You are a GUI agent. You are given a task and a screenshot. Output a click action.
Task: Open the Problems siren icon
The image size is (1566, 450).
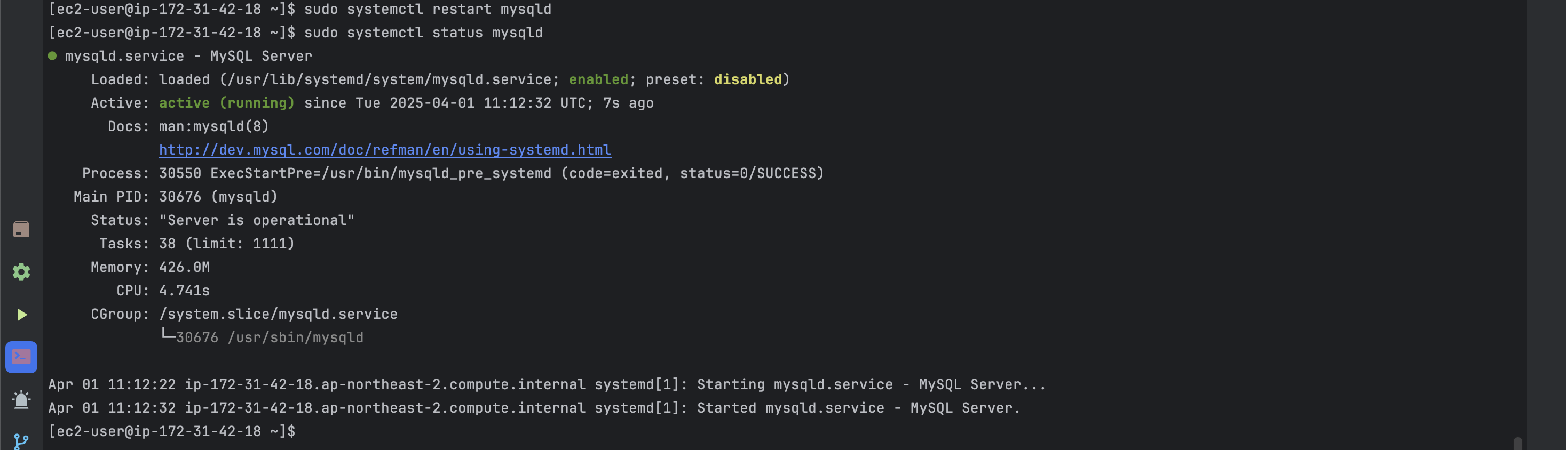(21, 399)
